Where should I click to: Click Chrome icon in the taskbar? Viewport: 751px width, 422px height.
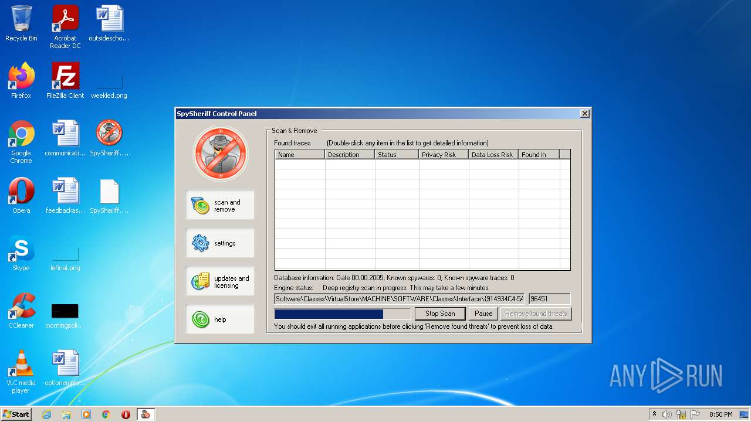(106, 414)
